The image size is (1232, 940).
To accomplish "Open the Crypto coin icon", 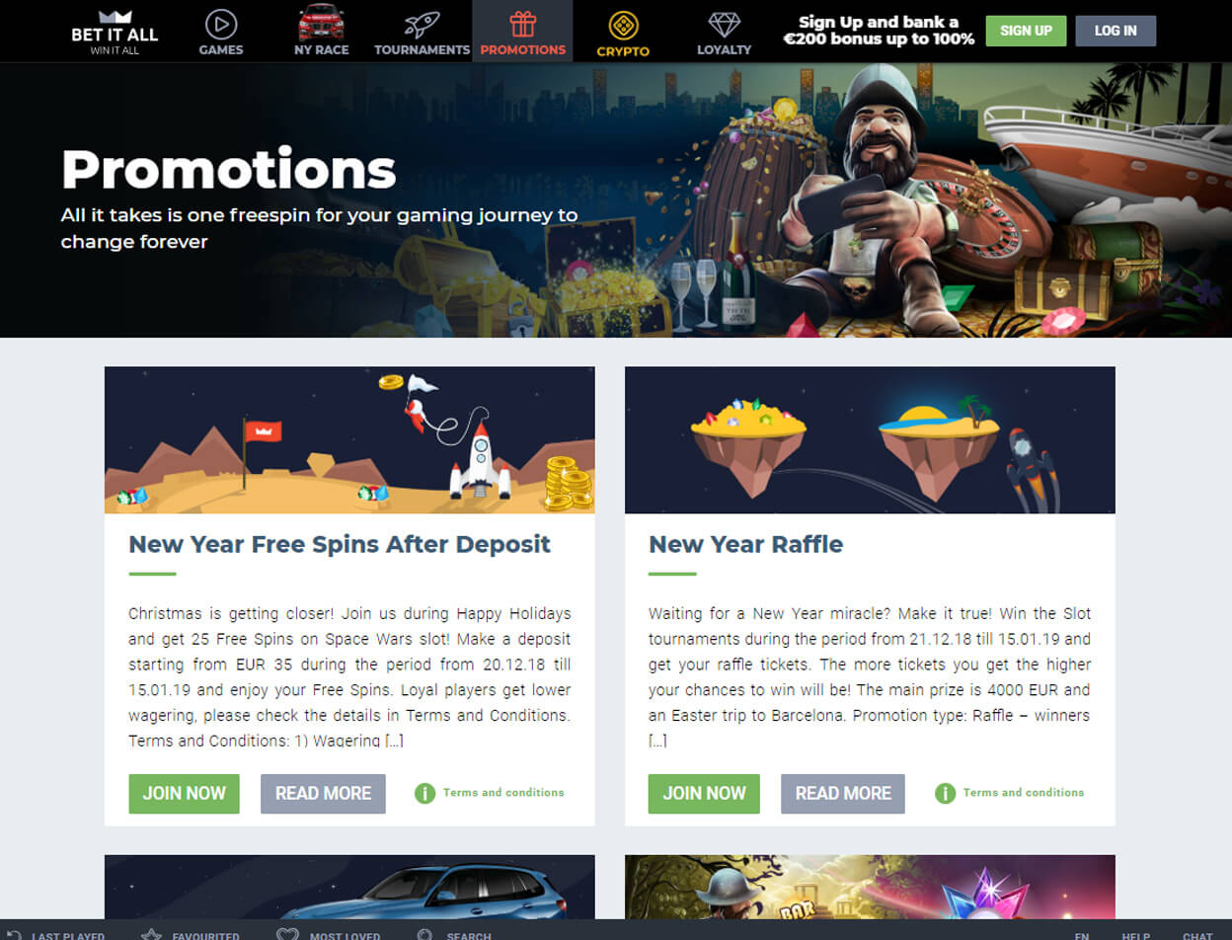I will click(x=623, y=25).
